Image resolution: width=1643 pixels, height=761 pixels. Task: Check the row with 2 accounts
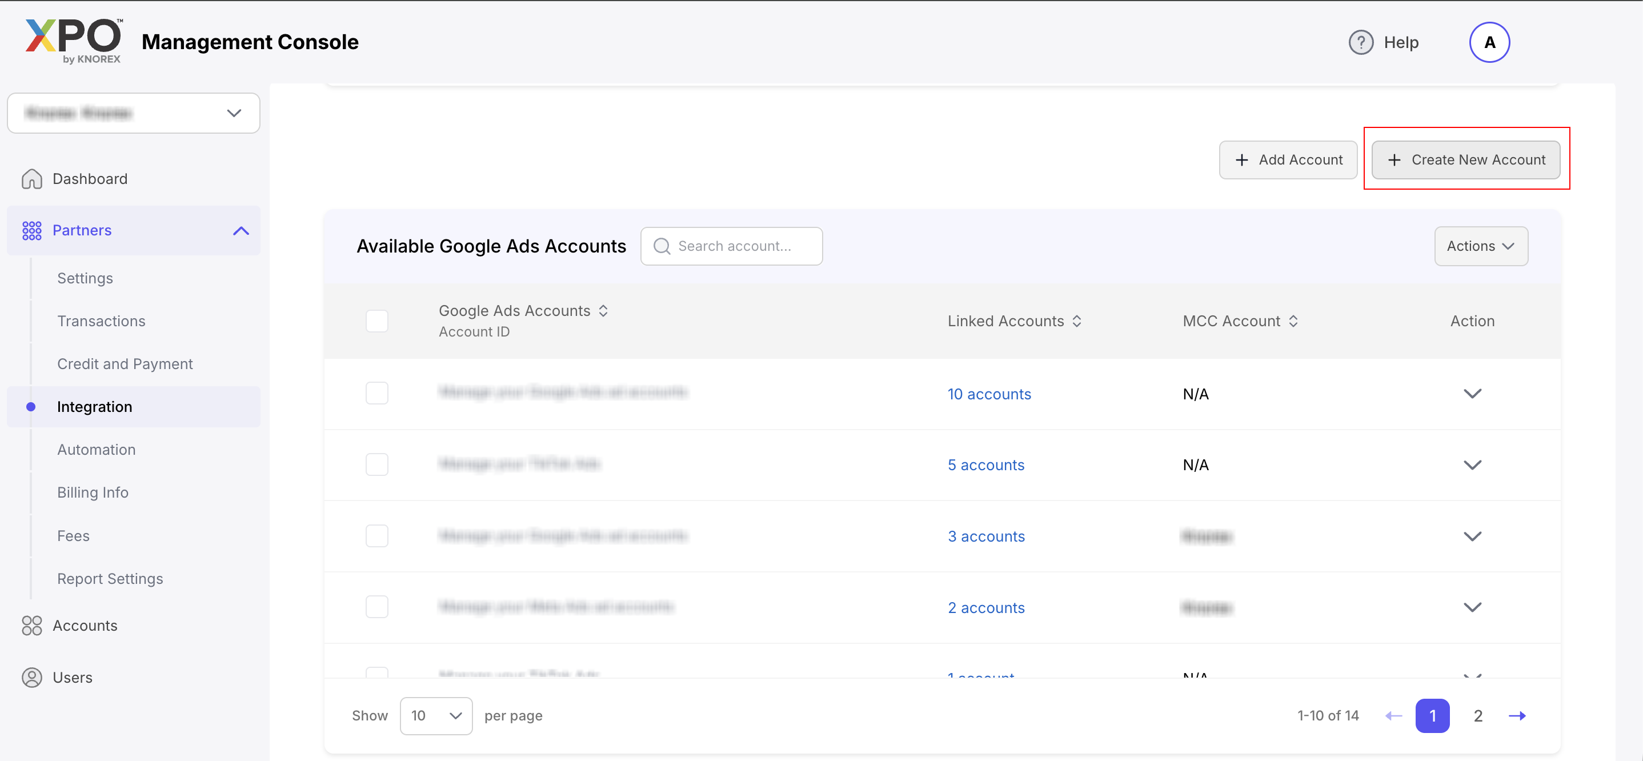377,607
